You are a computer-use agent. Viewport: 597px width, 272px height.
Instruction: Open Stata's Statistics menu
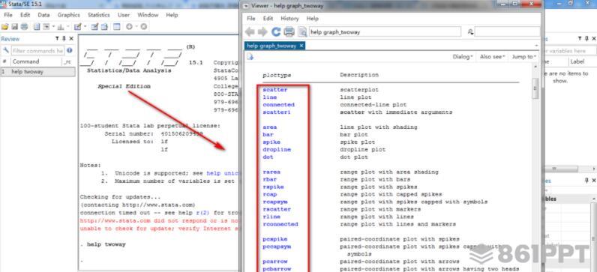98,15
